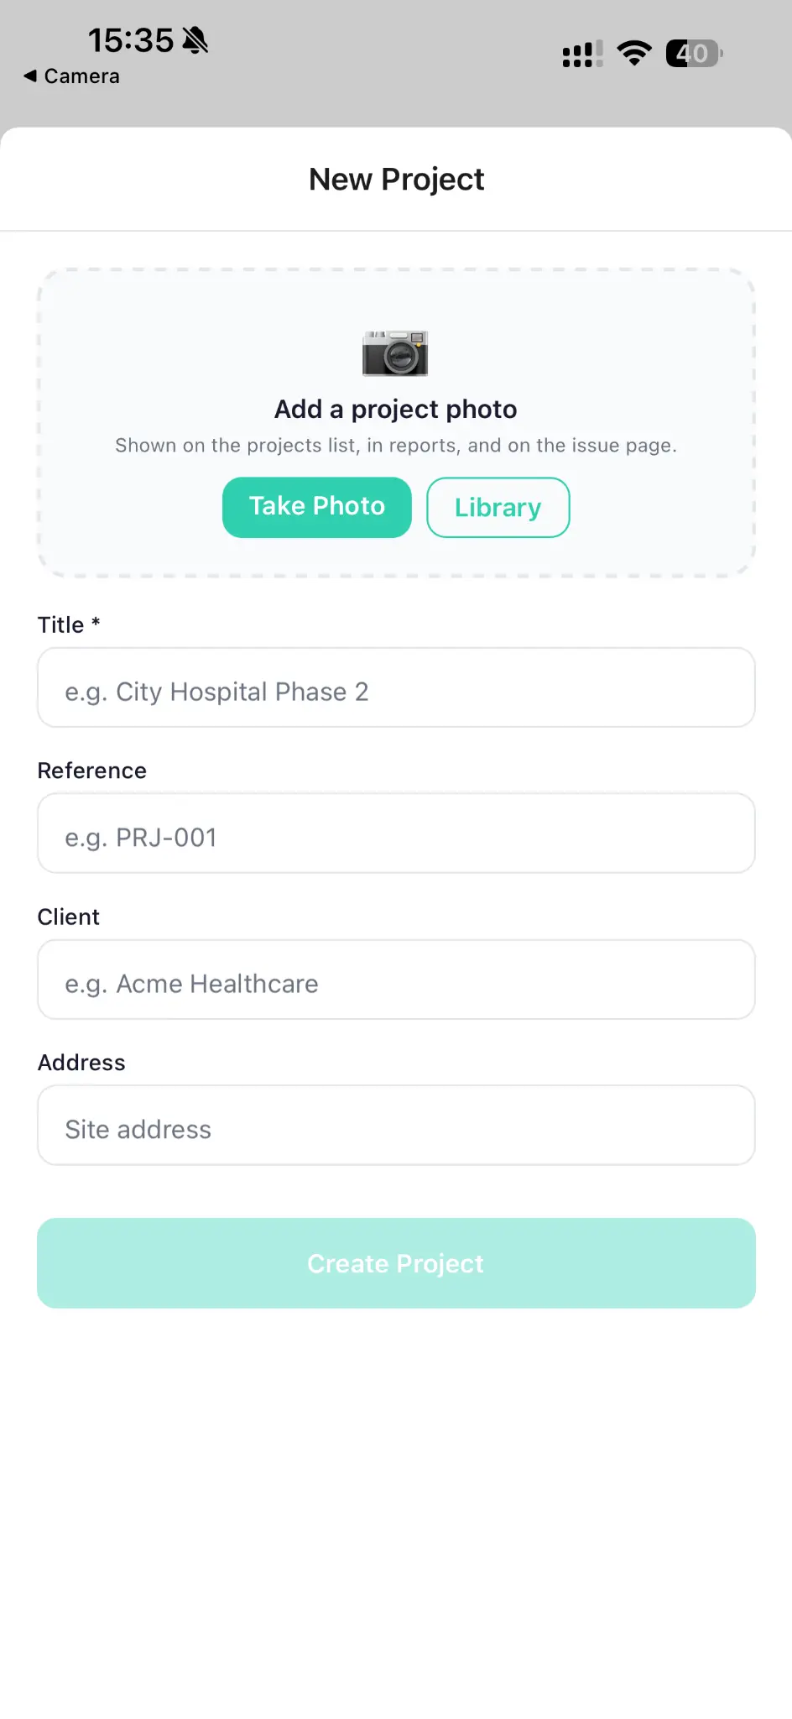This screenshot has height=1719, width=792.
Task: Tap the Add a project photo heading
Action: (x=395, y=409)
